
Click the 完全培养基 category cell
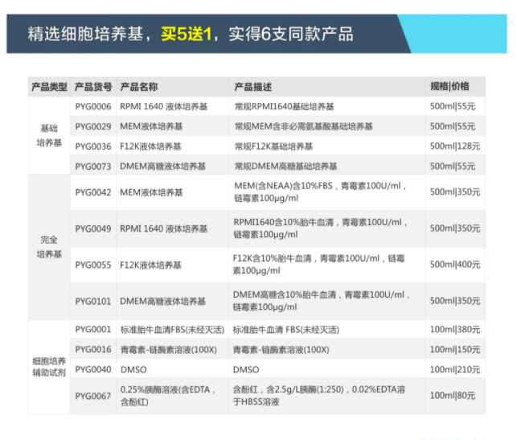click(48, 247)
